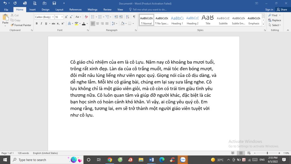
Task: Save the document with the floppy icon
Action: [54, 3]
